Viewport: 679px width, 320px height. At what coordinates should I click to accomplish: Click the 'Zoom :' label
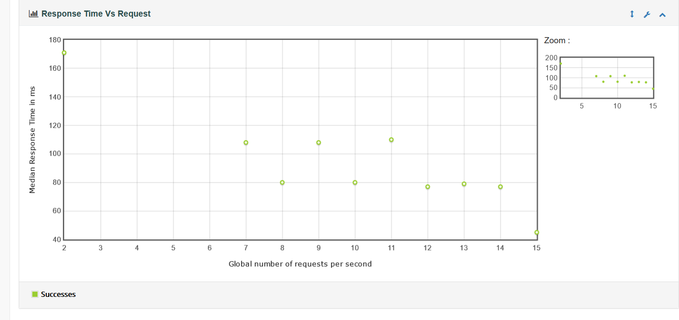point(557,41)
